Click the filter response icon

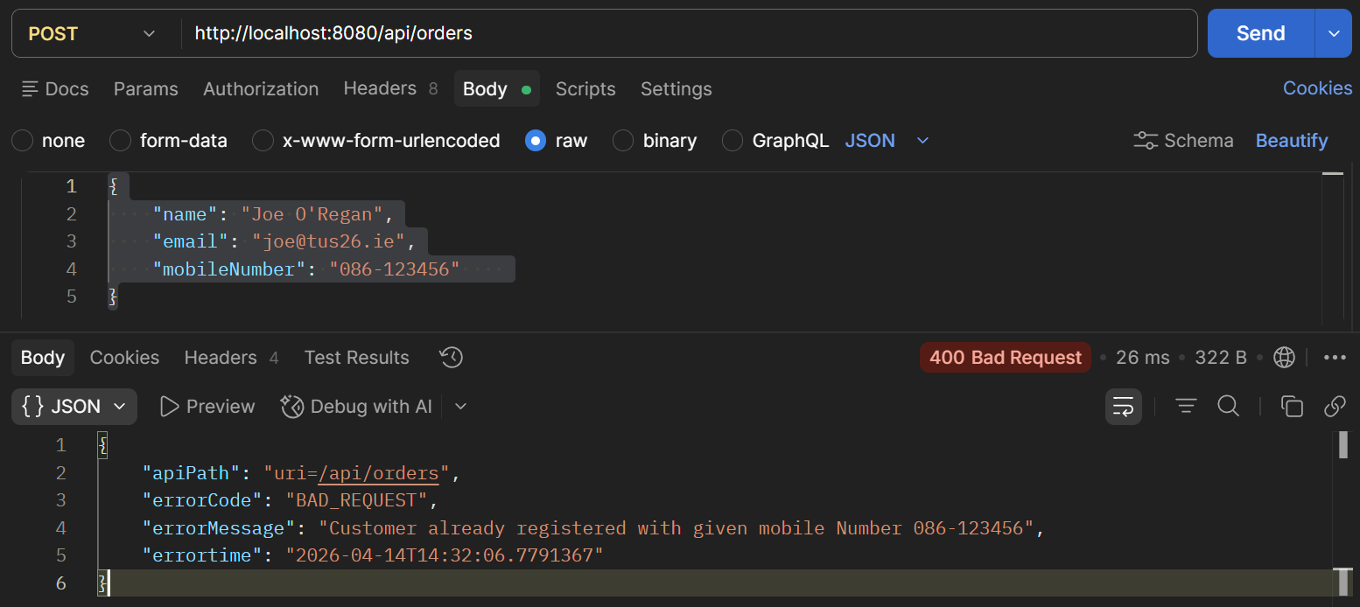(1186, 406)
